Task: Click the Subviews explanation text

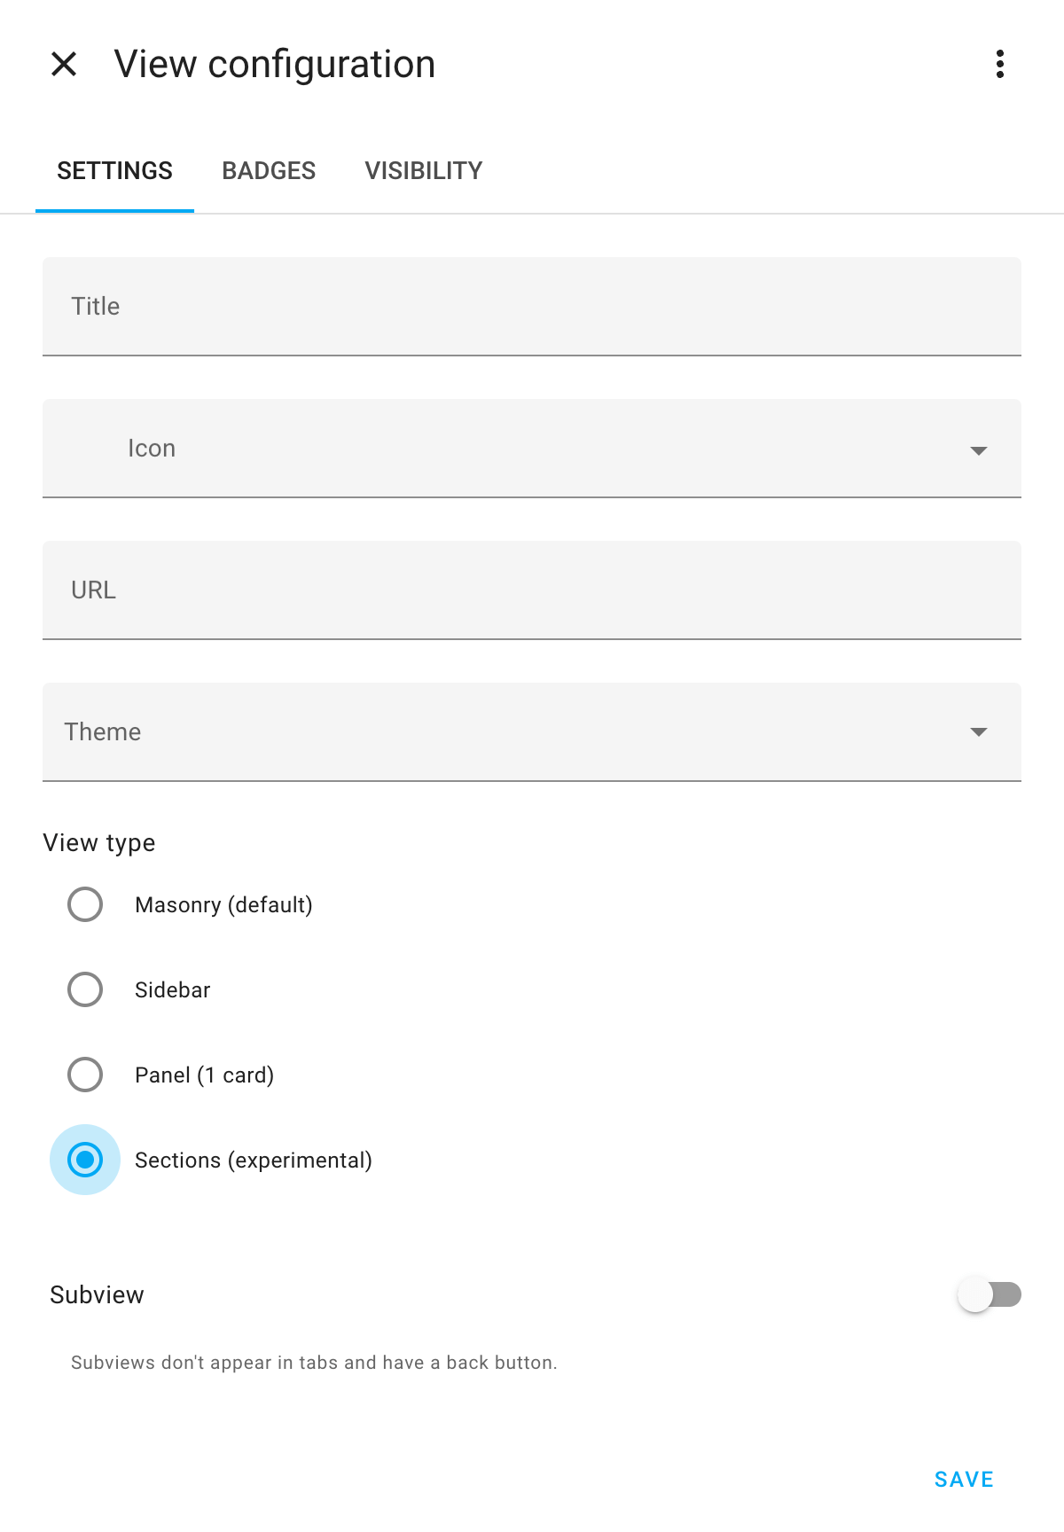Action: pos(315,1363)
